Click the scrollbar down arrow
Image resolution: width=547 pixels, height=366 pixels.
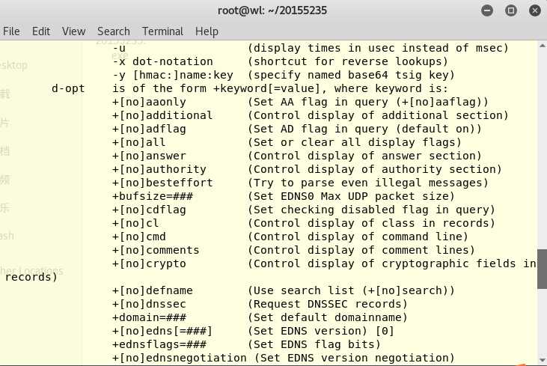[542, 359]
